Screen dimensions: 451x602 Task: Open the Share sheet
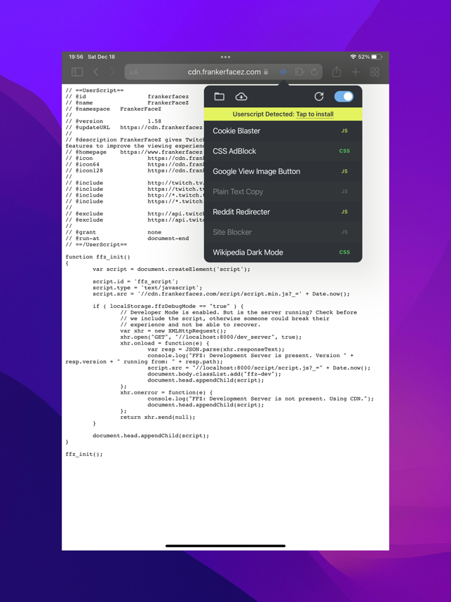coord(336,72)
